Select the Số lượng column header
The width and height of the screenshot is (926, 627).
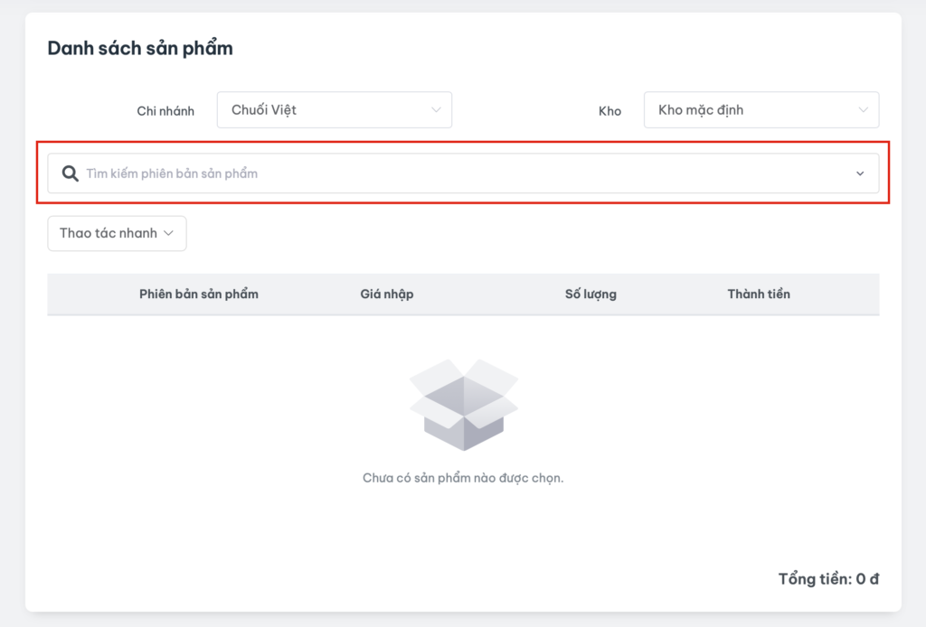pos(591,295)
